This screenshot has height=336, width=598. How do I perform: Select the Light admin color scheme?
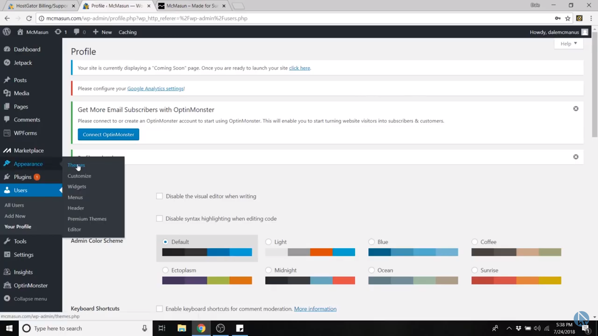point(268,242)
